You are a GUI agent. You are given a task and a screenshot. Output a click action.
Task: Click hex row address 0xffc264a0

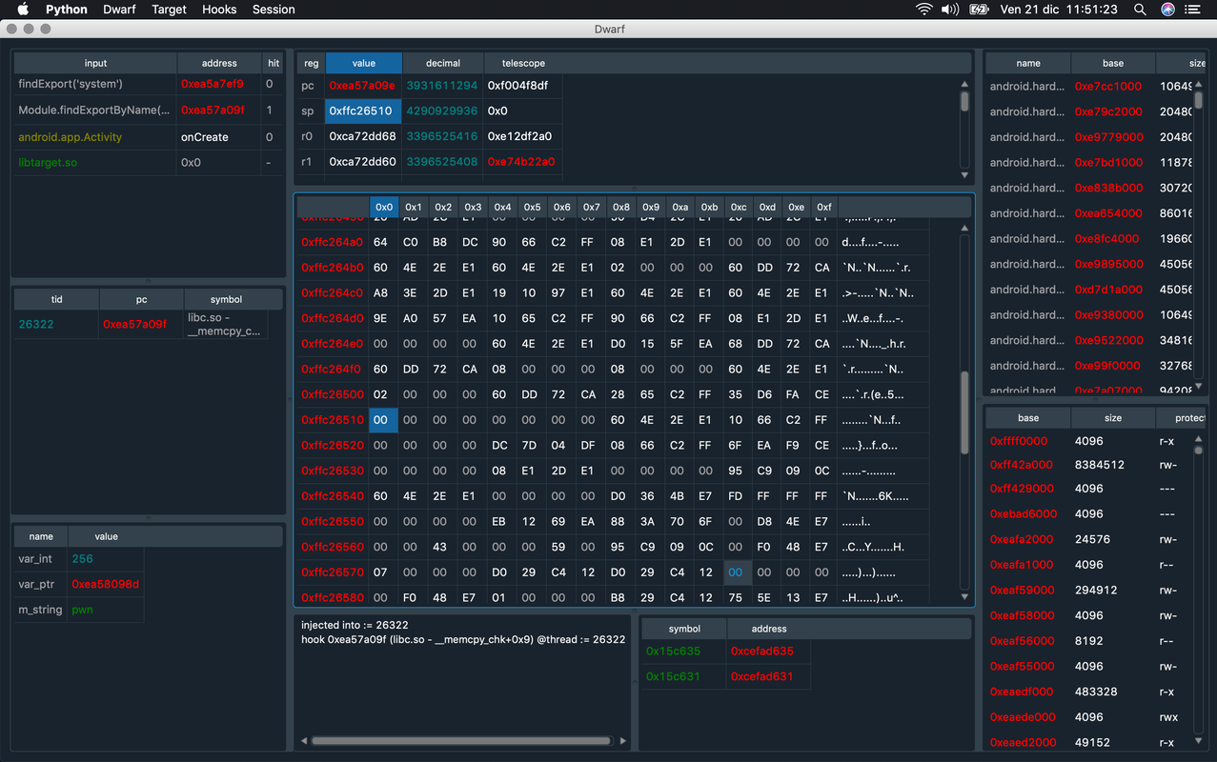(x=333, y=242)
